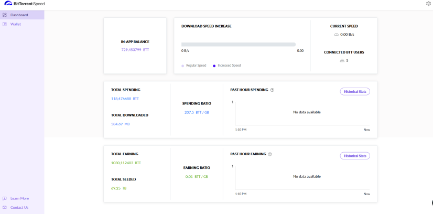Click total earning value 1030,112403 BTT
433x214 pixels.
coord(126,163)
